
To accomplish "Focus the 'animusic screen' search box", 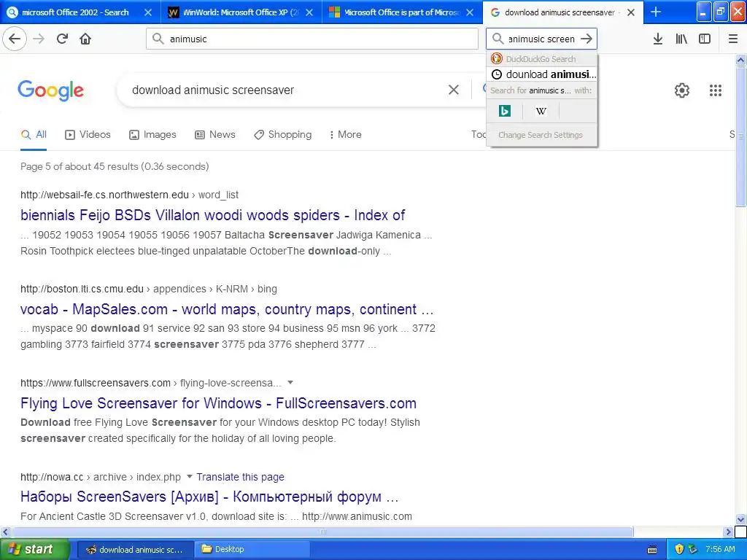I will click(x=542, y=39).
